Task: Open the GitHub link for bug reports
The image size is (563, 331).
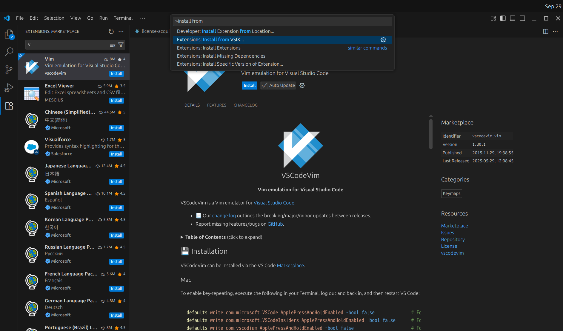Action: [x=275, y=224]
